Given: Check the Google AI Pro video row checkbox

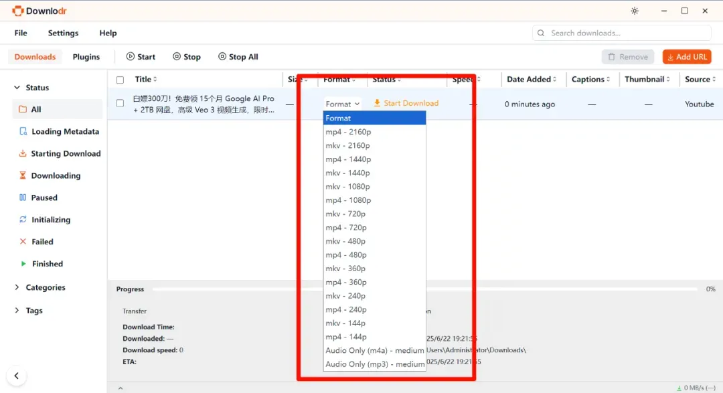Looking at the screenshot, I should (x=120, y=103).
